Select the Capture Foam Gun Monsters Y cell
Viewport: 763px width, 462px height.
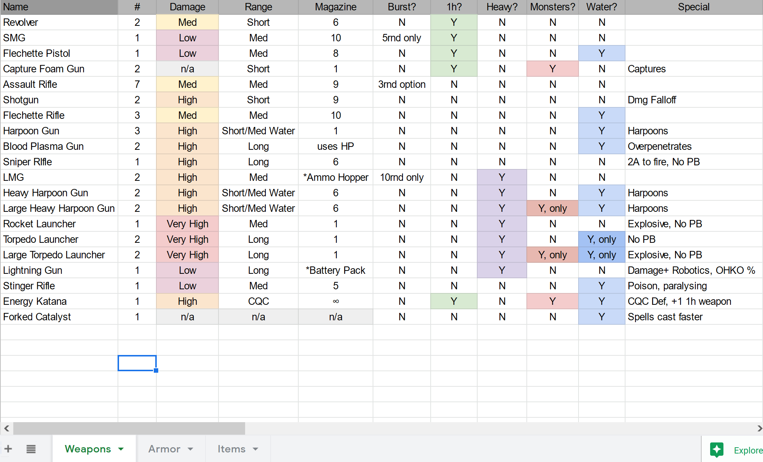(552, 69)
